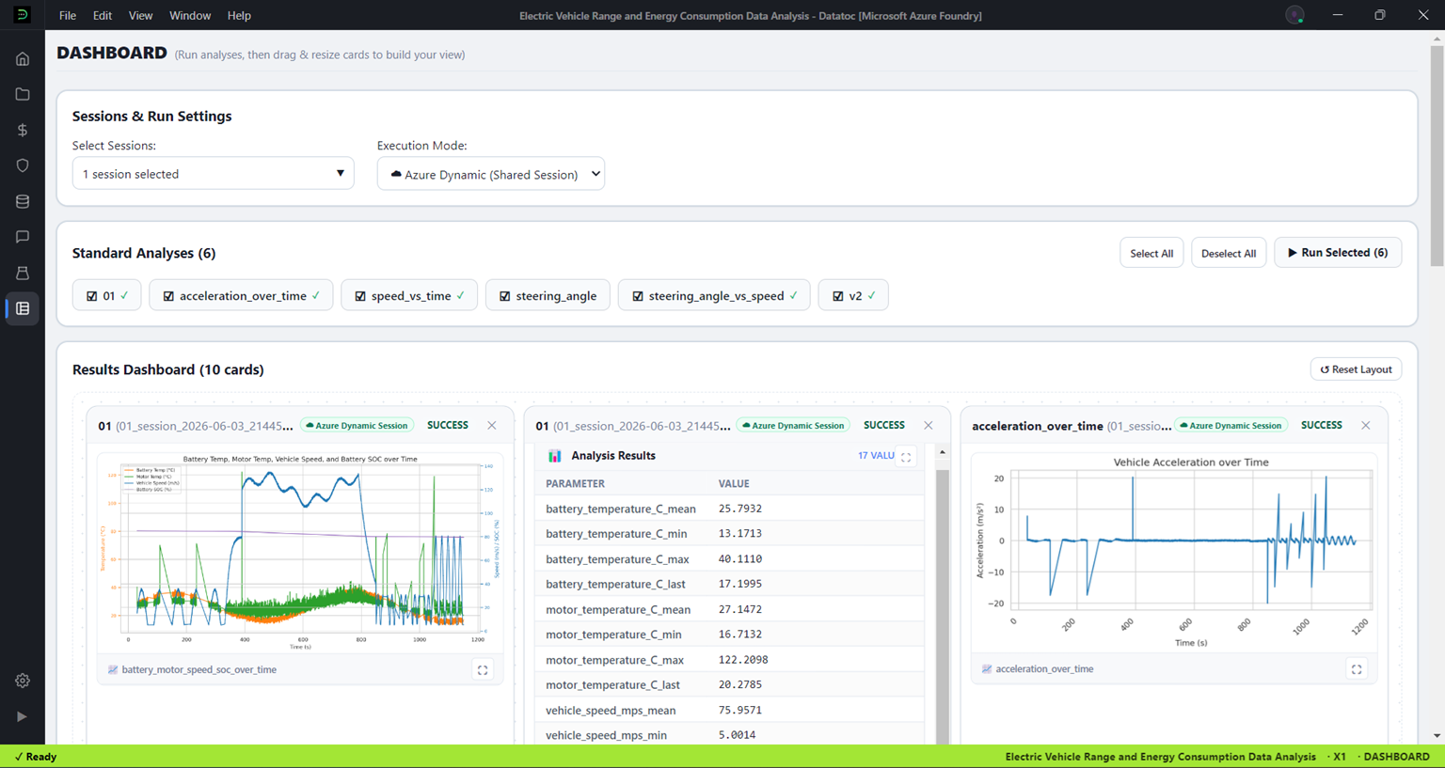Image resolution: width=1445 pixels, height=768 pixels.
Task: Click the Results Dashboard (10 cards) heading
Action: [x=168, y=369]
